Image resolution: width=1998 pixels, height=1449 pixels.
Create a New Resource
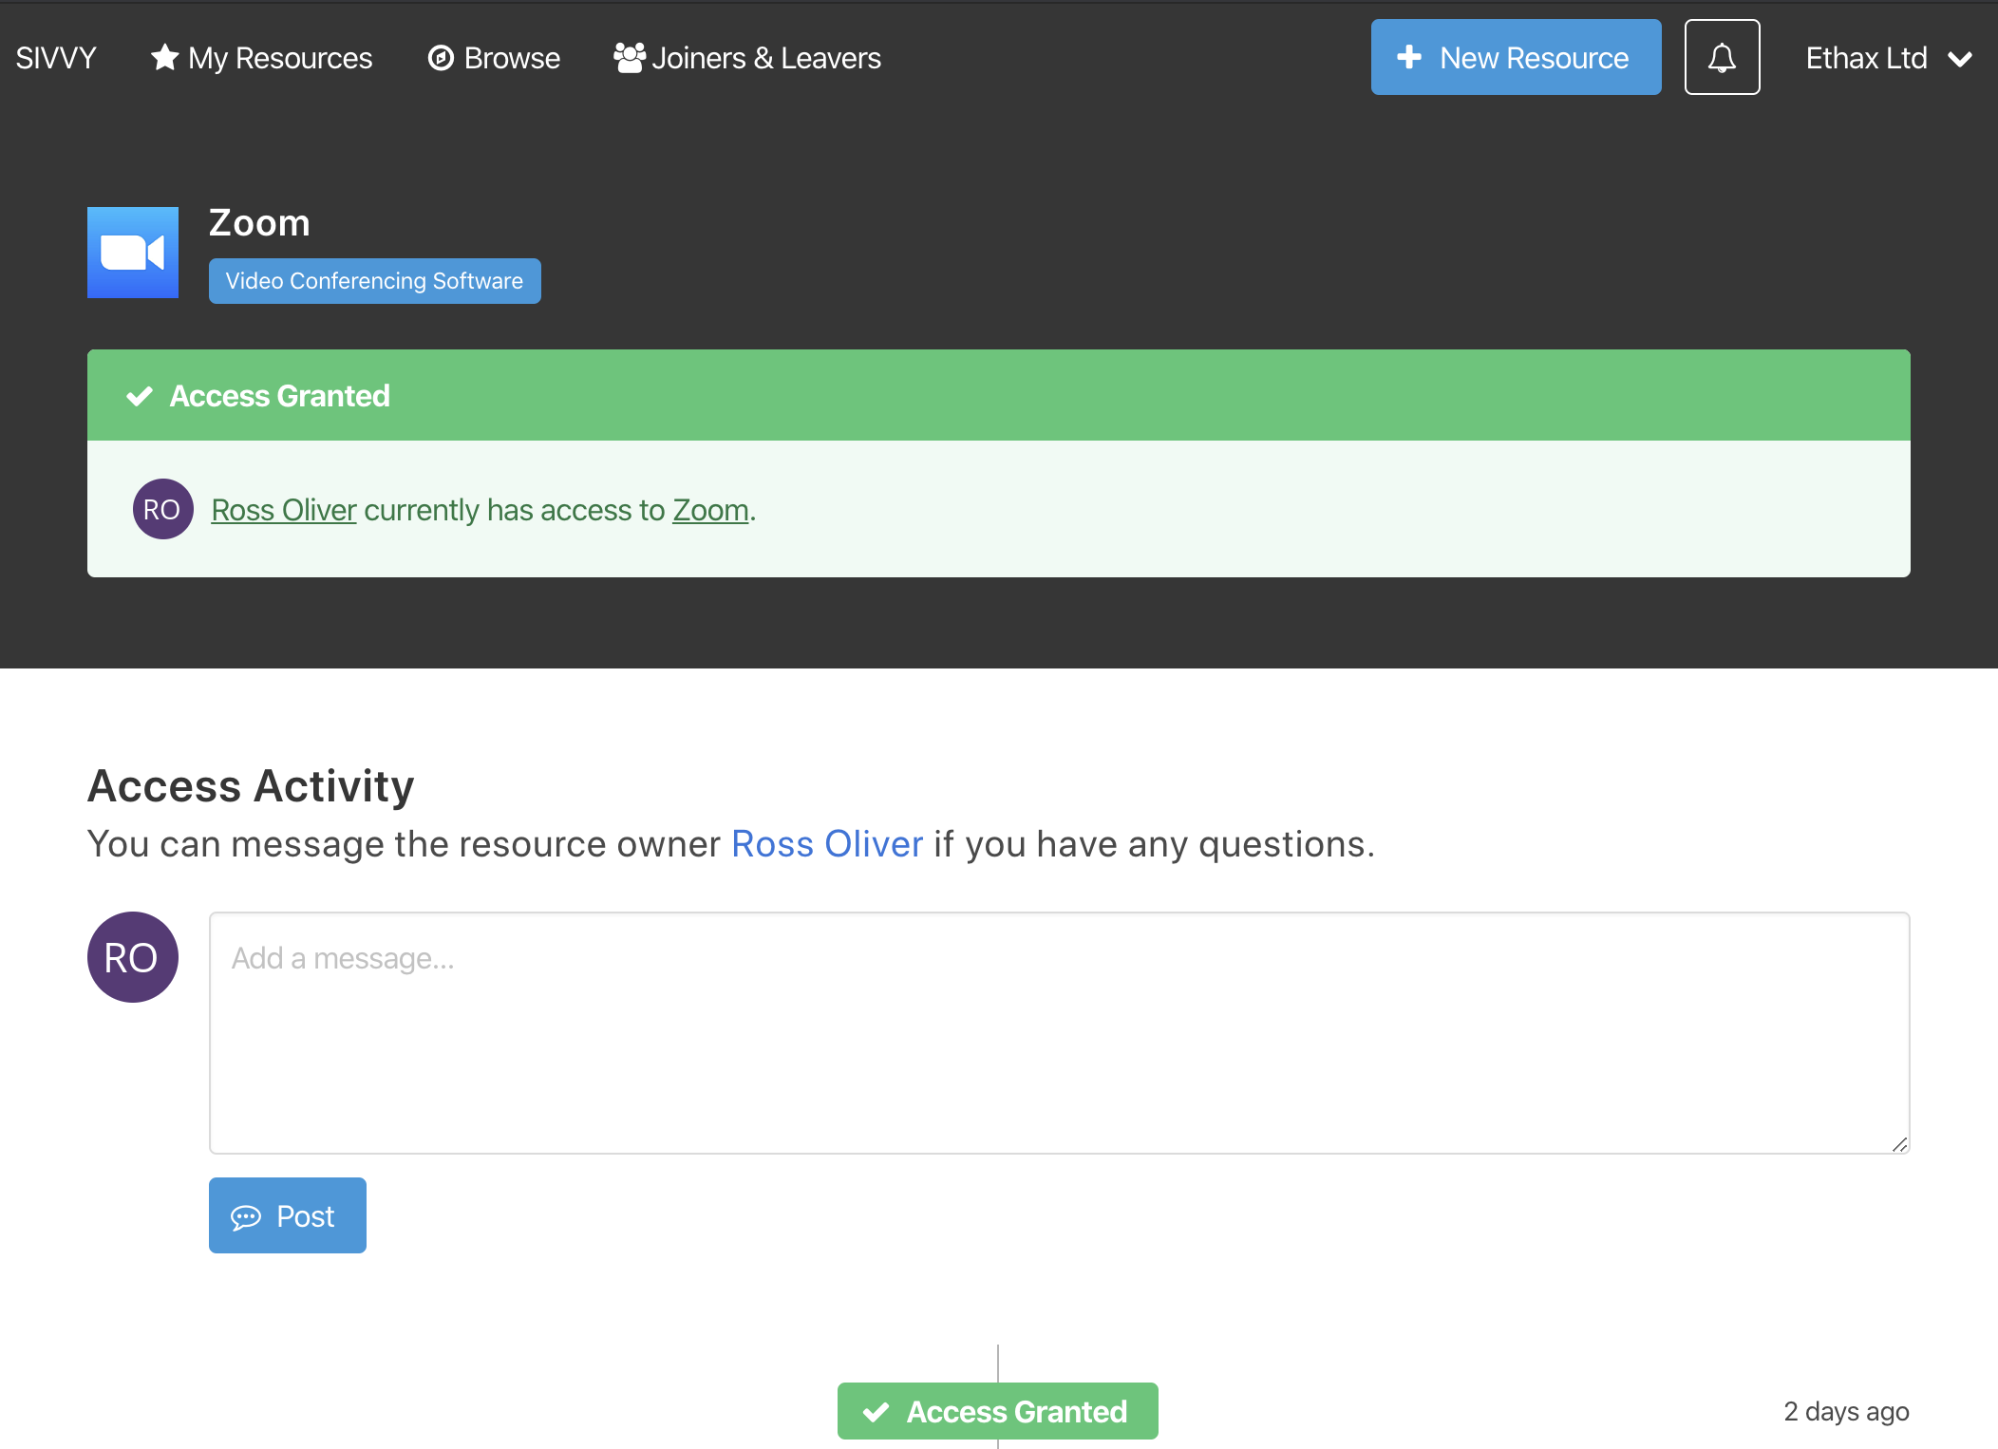pyautogui.click(x=1516, y=57)
